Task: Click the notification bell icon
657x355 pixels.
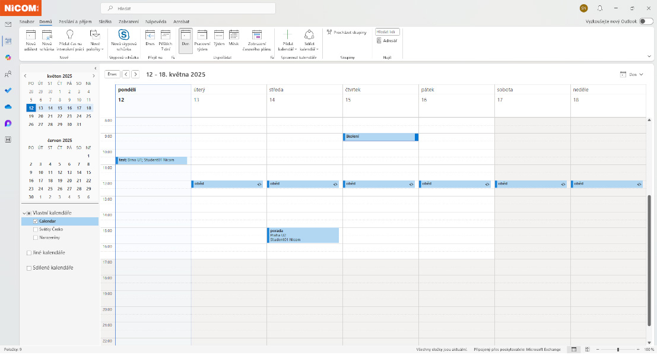Action: coord(600,8)
